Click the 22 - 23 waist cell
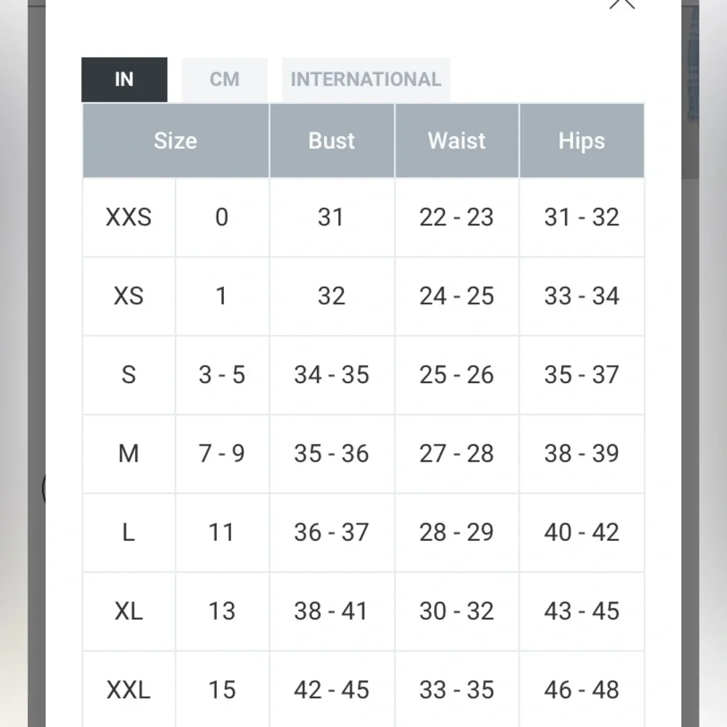The width and height of the screenshot is (727, 727). click(x=457, y=217)
